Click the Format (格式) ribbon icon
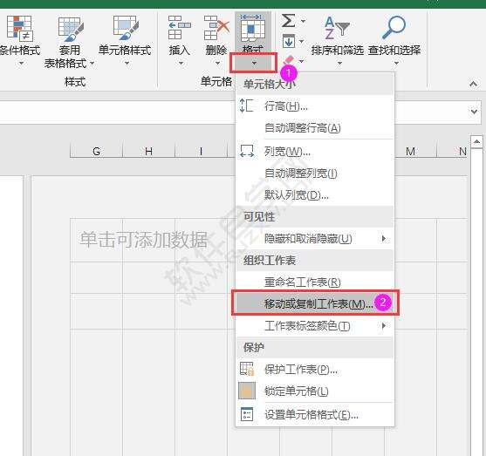 click(x=253, y=29)
